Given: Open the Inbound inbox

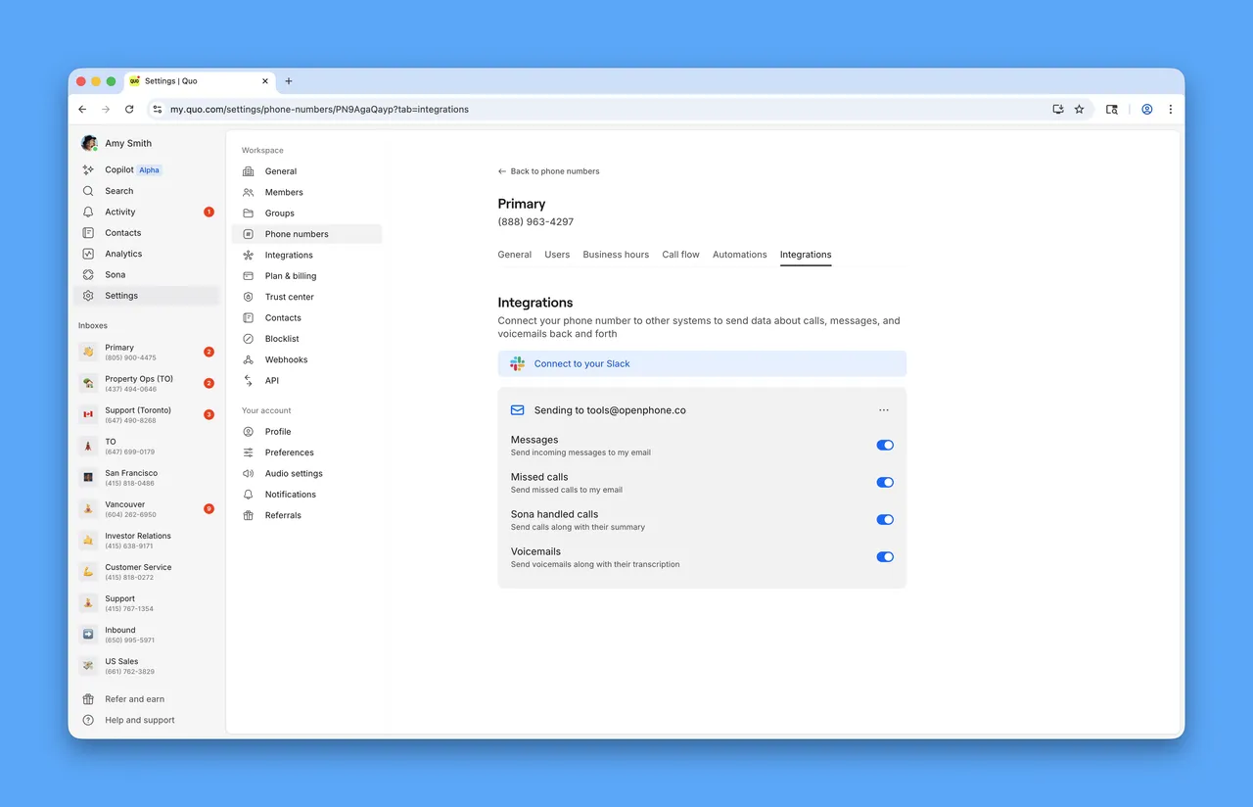Looking at the screenshot, I should coord(147,635).
